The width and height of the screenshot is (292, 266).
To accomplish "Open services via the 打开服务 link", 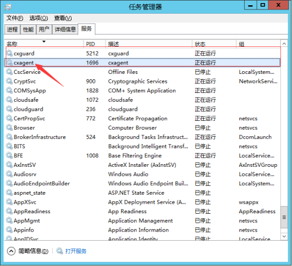I will [76, 251].
